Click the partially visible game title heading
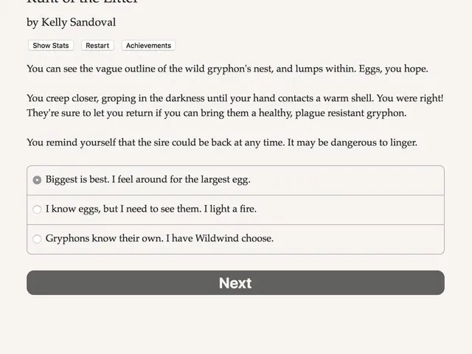 82,1
